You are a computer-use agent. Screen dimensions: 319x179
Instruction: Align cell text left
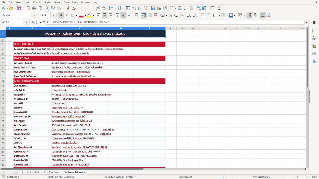click(x=99, y=15)
